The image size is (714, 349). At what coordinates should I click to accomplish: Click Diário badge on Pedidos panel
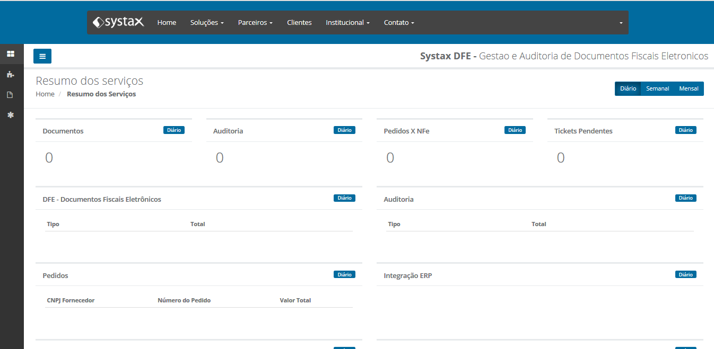pos(344,274)
